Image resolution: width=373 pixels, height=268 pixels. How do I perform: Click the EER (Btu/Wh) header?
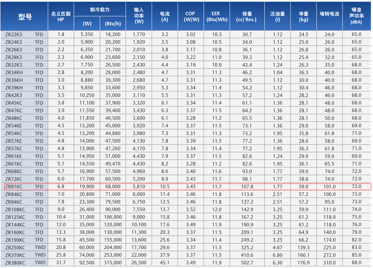(x=217, y=16)
